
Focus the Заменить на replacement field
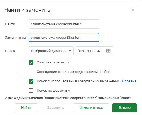coord(64,38)
